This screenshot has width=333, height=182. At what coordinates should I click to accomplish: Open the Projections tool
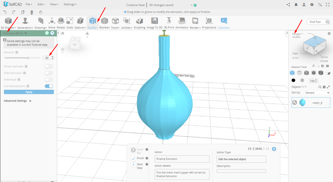coord(209,23)
